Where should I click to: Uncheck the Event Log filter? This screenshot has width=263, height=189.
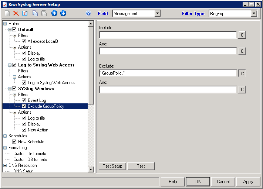click(x=24, y=100)
